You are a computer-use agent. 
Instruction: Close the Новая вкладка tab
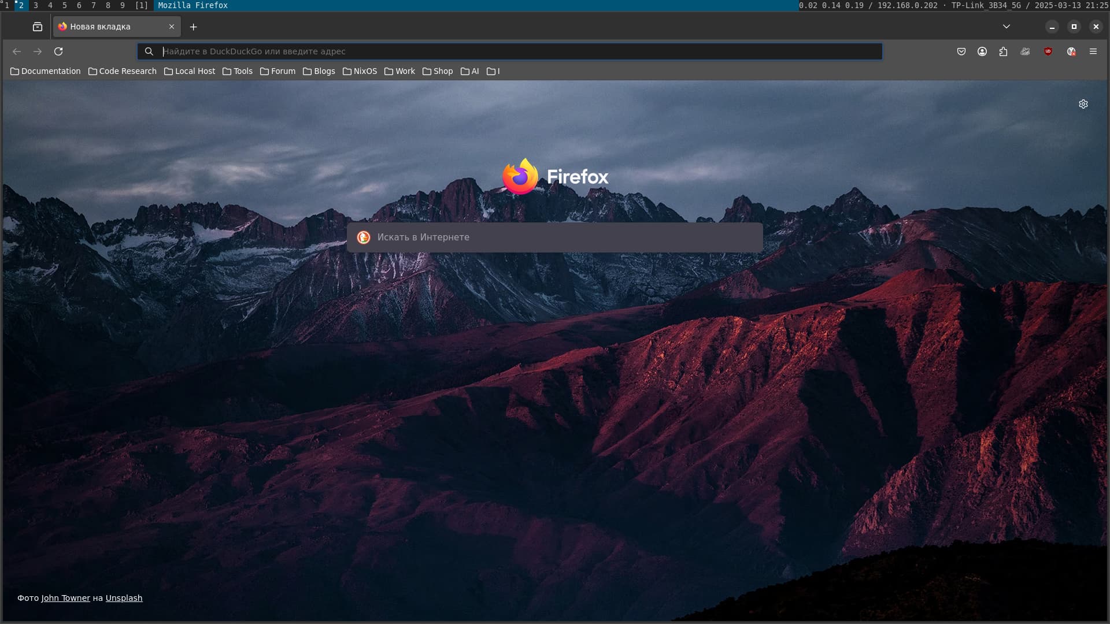point(172,27)
